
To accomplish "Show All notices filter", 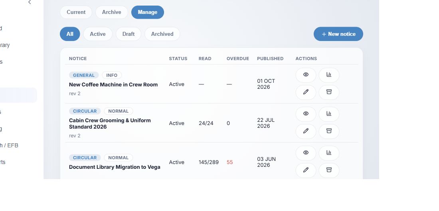I will (x=70, y=34).
